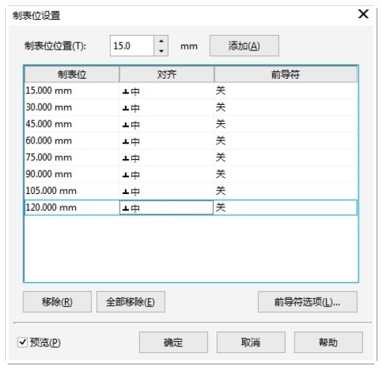Click the alignment icon in 15.000 mm row
This screenshot has width=382, height=369.
tap(125, 92)
